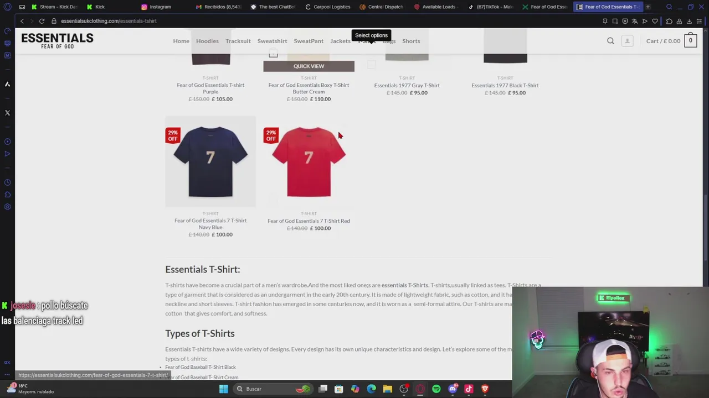The height and width of the screenshot is (398, 709).
Task: Open the Hoodies menu item
Action: pos(207,41)
